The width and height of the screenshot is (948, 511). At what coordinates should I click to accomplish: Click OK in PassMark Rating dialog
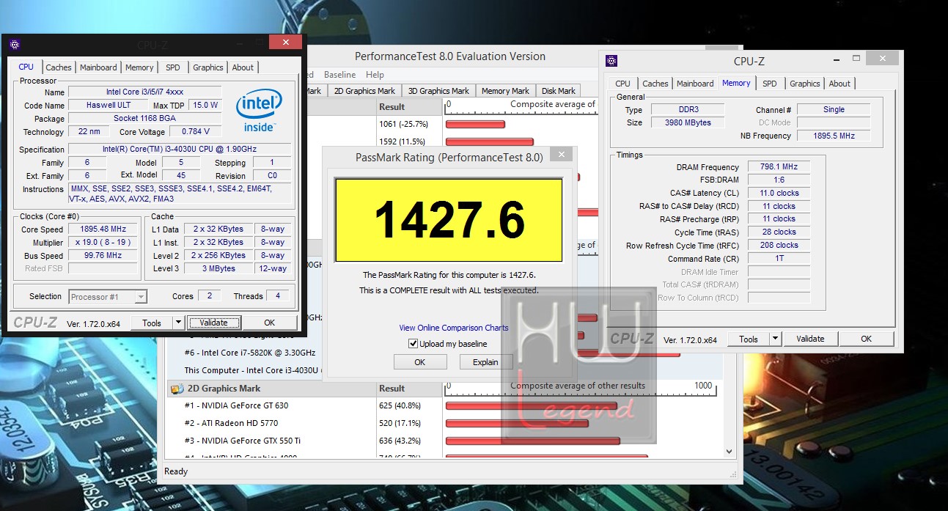419,362
